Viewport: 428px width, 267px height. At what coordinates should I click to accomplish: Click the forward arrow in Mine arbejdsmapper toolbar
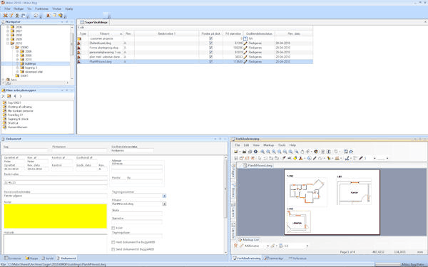pyautogui.click(x=21, y=96)
